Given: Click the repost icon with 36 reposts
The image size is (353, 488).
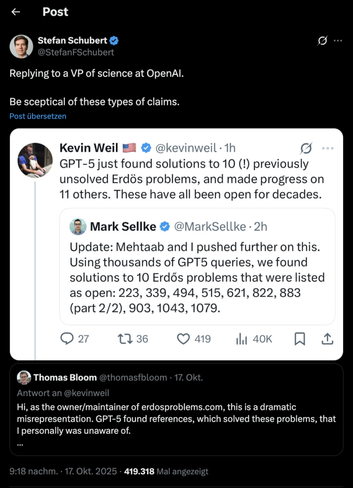Looking at the screenshot, I should tap(133, 339).
